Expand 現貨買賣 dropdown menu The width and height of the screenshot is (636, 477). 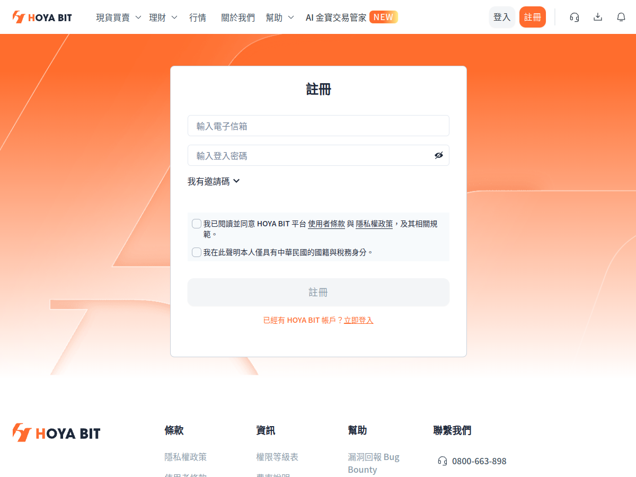pos(118,17)
